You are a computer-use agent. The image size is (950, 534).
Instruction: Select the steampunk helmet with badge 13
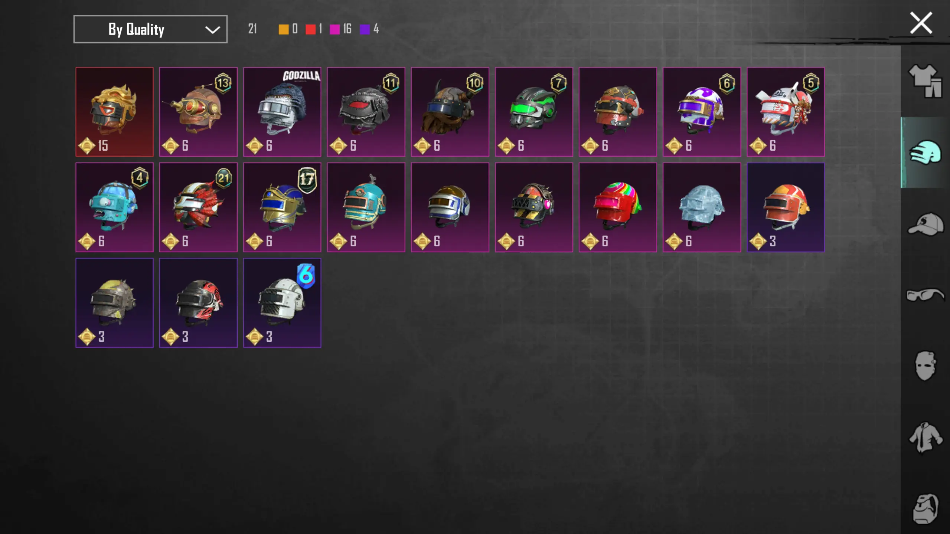198,112
